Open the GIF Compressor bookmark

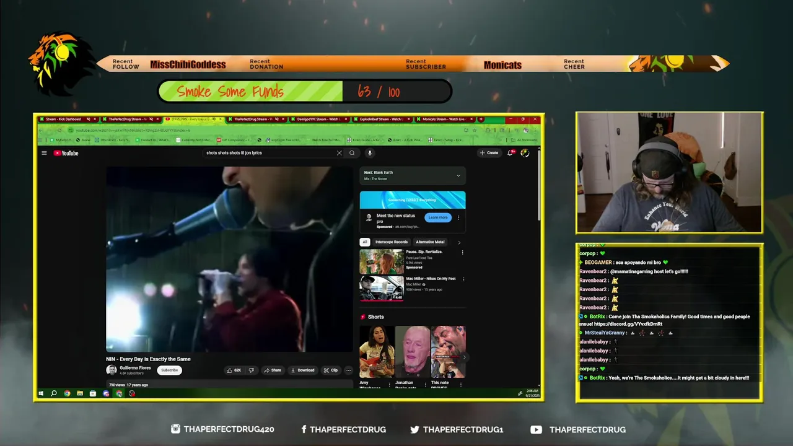(x=234, y=140)
